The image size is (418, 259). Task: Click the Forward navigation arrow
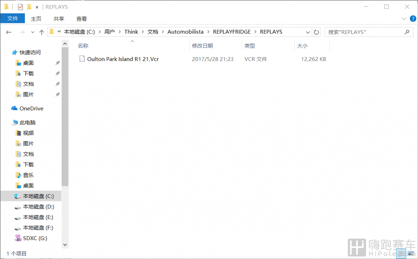tap(22, 32)
